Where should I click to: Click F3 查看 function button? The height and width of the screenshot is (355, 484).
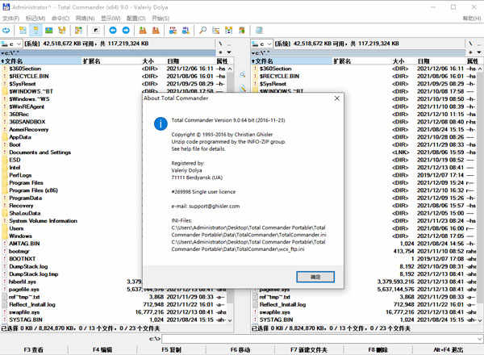34,350
